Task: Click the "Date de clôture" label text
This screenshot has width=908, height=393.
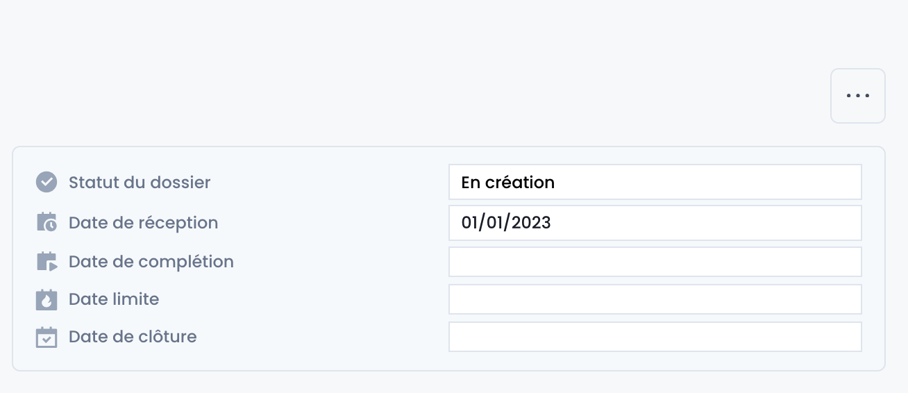Action: pyautogui.click(x=133, y=337)
